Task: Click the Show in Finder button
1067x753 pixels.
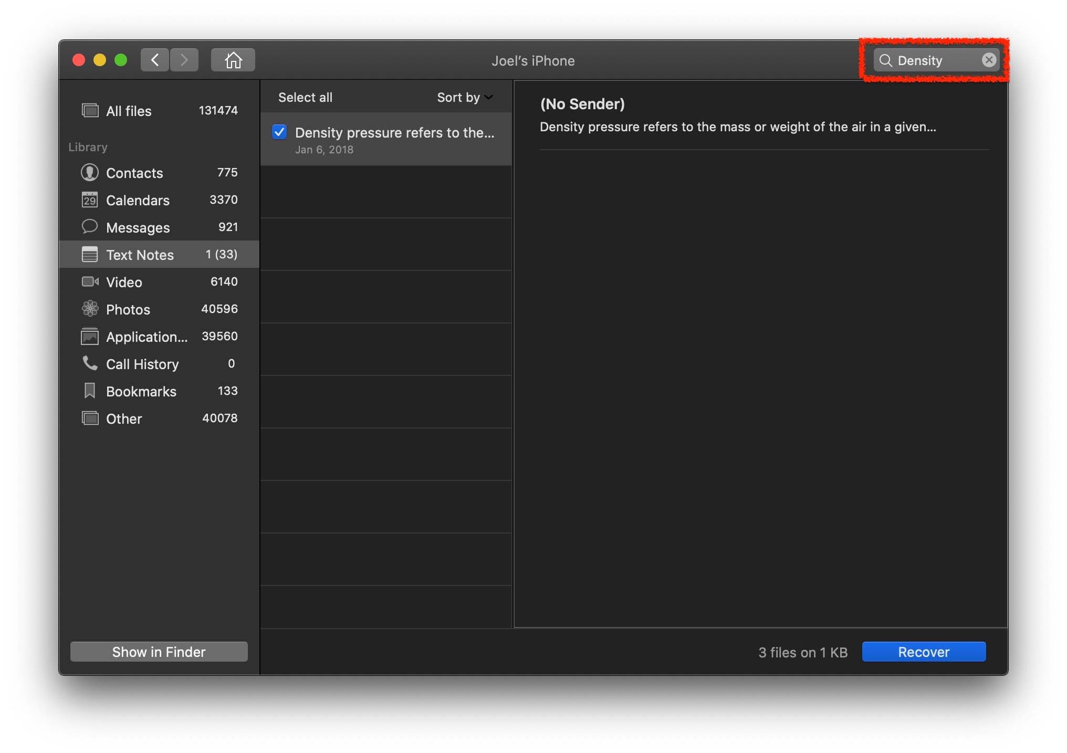Action: [x=159, y=651]
